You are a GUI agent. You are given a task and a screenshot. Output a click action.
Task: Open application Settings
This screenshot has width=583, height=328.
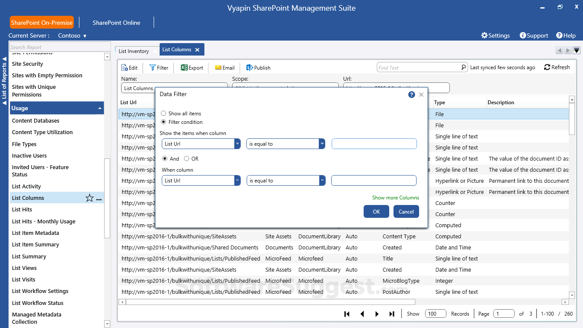tap(495, 35)
